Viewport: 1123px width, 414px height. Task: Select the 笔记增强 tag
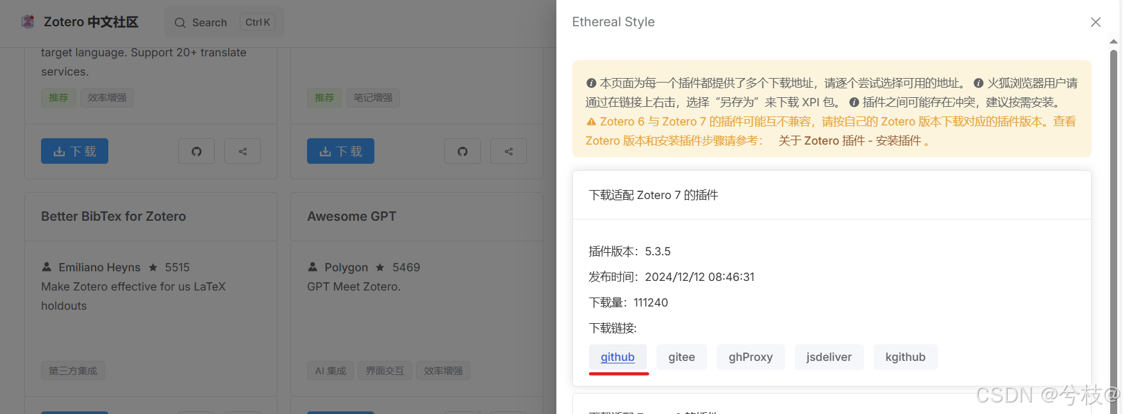[373, 97]
